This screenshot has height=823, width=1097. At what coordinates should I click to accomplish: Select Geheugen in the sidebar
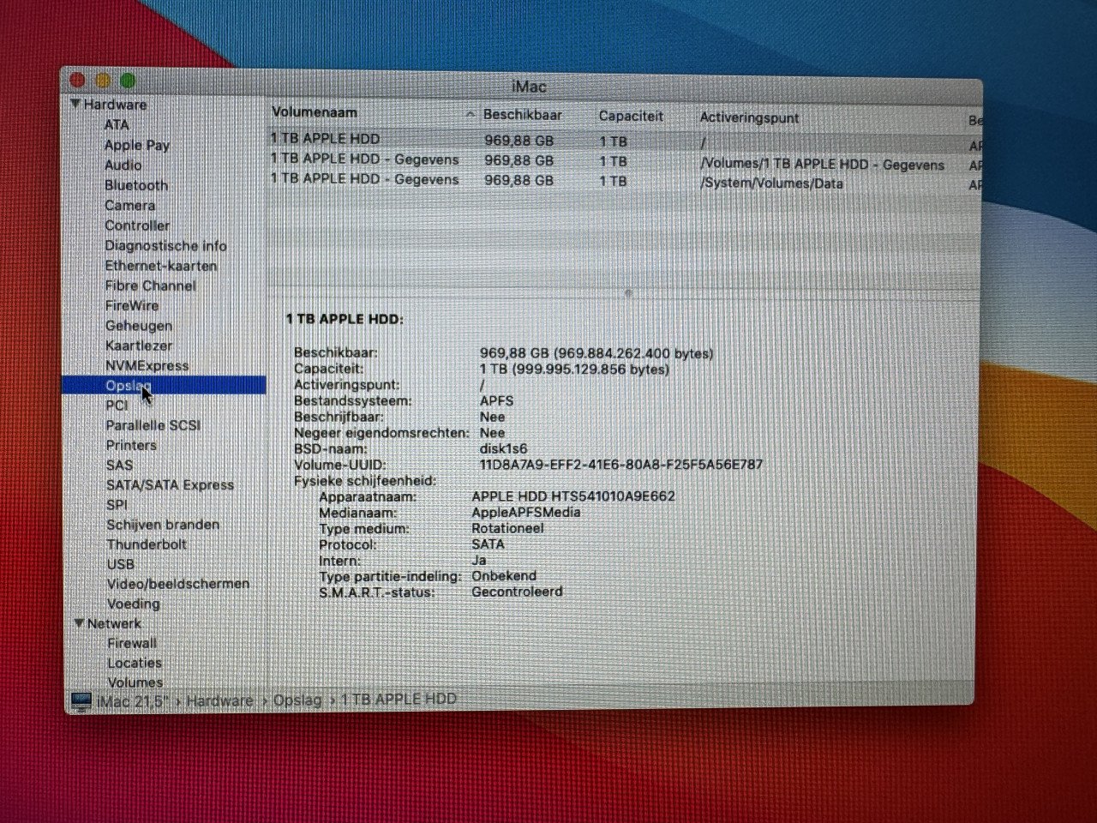pos(139,326)
